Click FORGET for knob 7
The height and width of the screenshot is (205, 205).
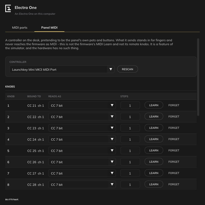(x=174, y=173)
